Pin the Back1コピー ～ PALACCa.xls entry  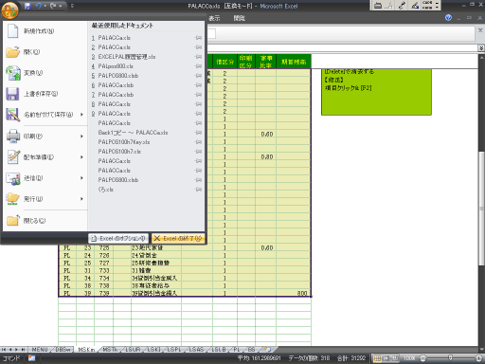198,133
